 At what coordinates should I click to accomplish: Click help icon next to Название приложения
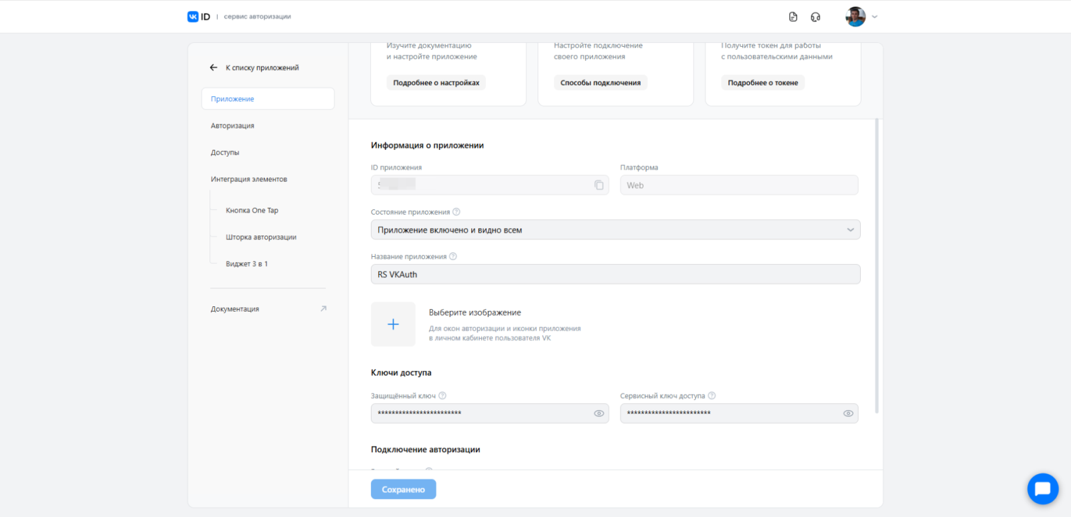[x=453, y=257]
